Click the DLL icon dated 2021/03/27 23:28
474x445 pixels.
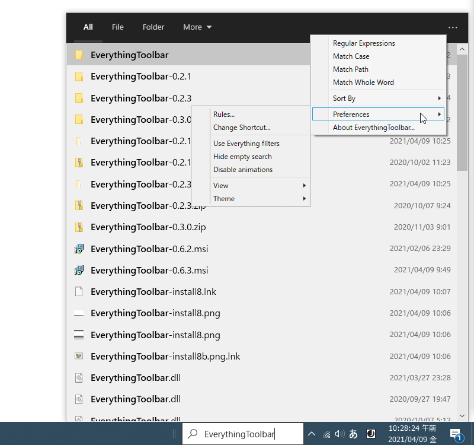pos(79,378)
